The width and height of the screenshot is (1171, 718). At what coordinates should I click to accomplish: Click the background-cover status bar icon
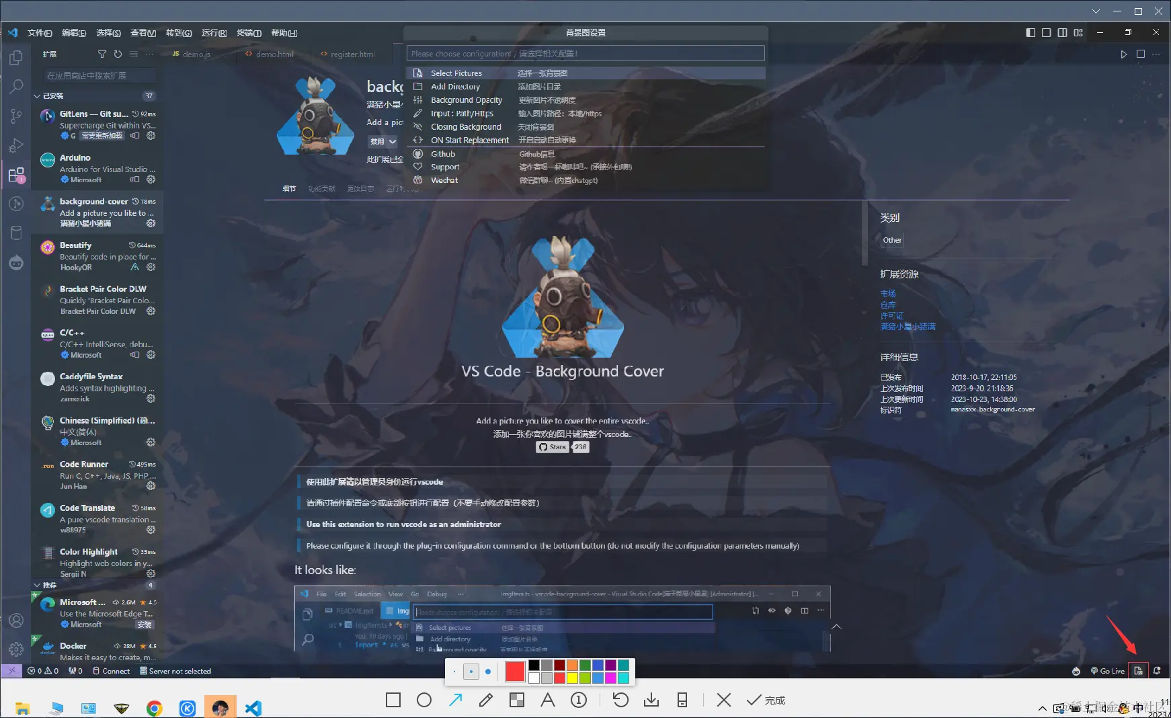point(1138,671)
